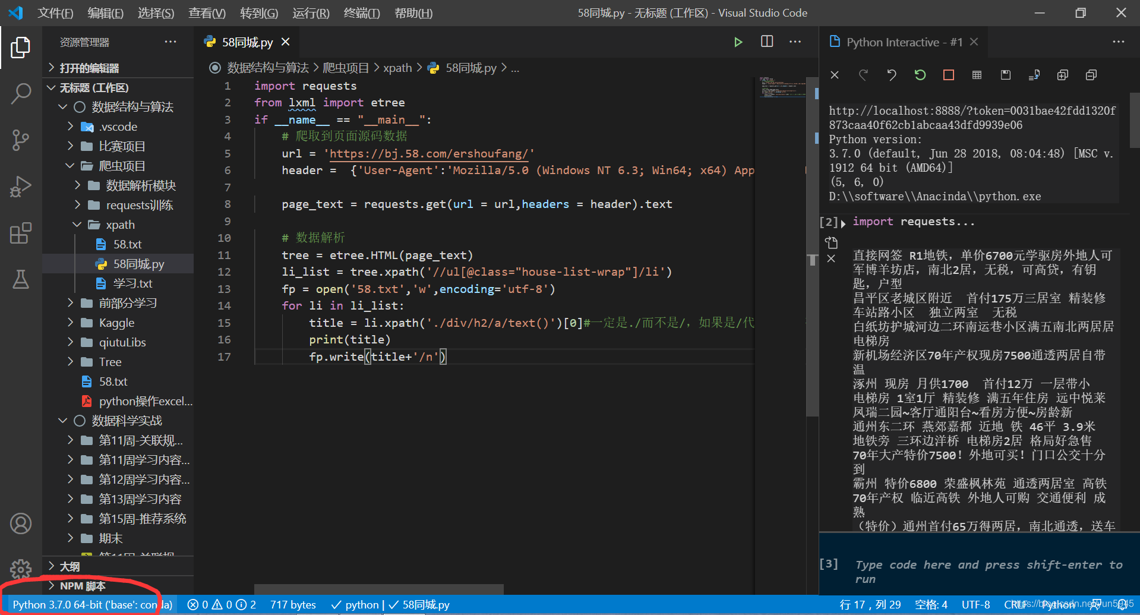Open Explorer panel more actions
Screen dimensions: 1140x615
tap(170, 42)
